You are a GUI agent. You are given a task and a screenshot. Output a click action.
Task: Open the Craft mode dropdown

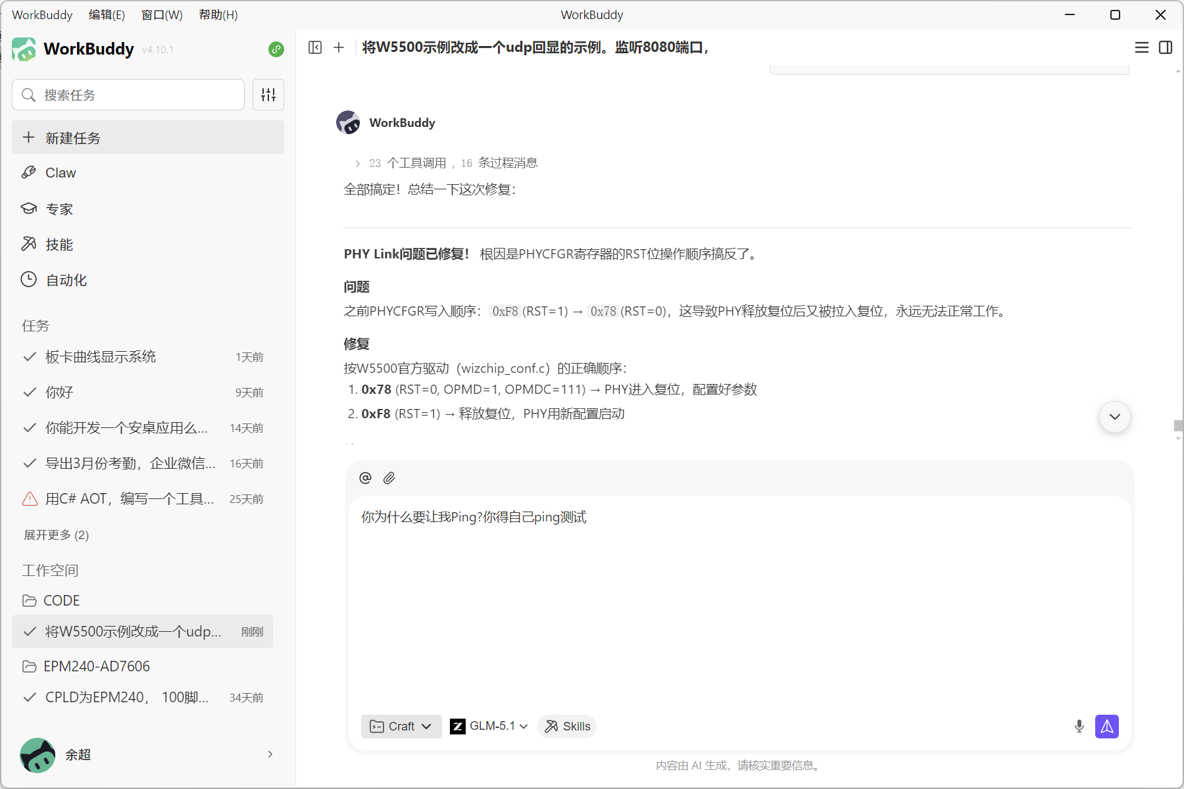[x=401, y=727]
